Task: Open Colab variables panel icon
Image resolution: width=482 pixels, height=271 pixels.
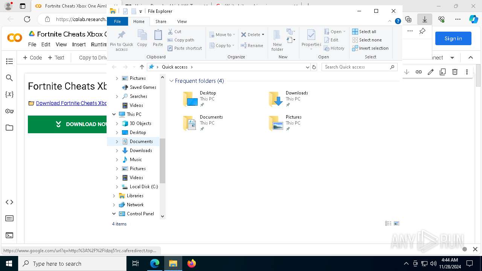Action: click(9, 94)
